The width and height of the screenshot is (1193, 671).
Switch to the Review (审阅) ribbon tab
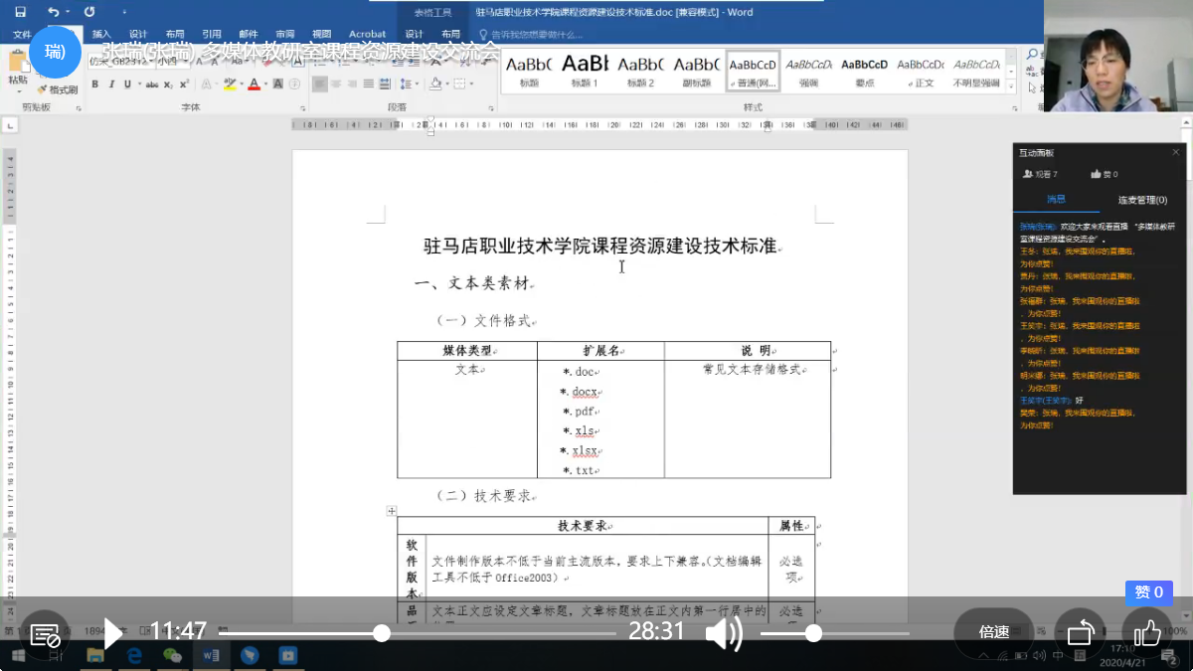click(x=285, y=35)
